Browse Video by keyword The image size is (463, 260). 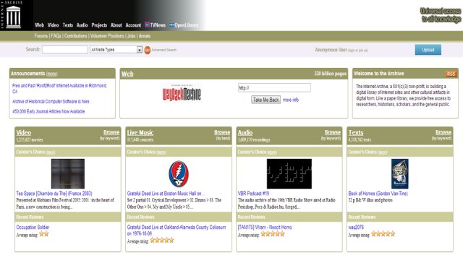click(111, 132)
